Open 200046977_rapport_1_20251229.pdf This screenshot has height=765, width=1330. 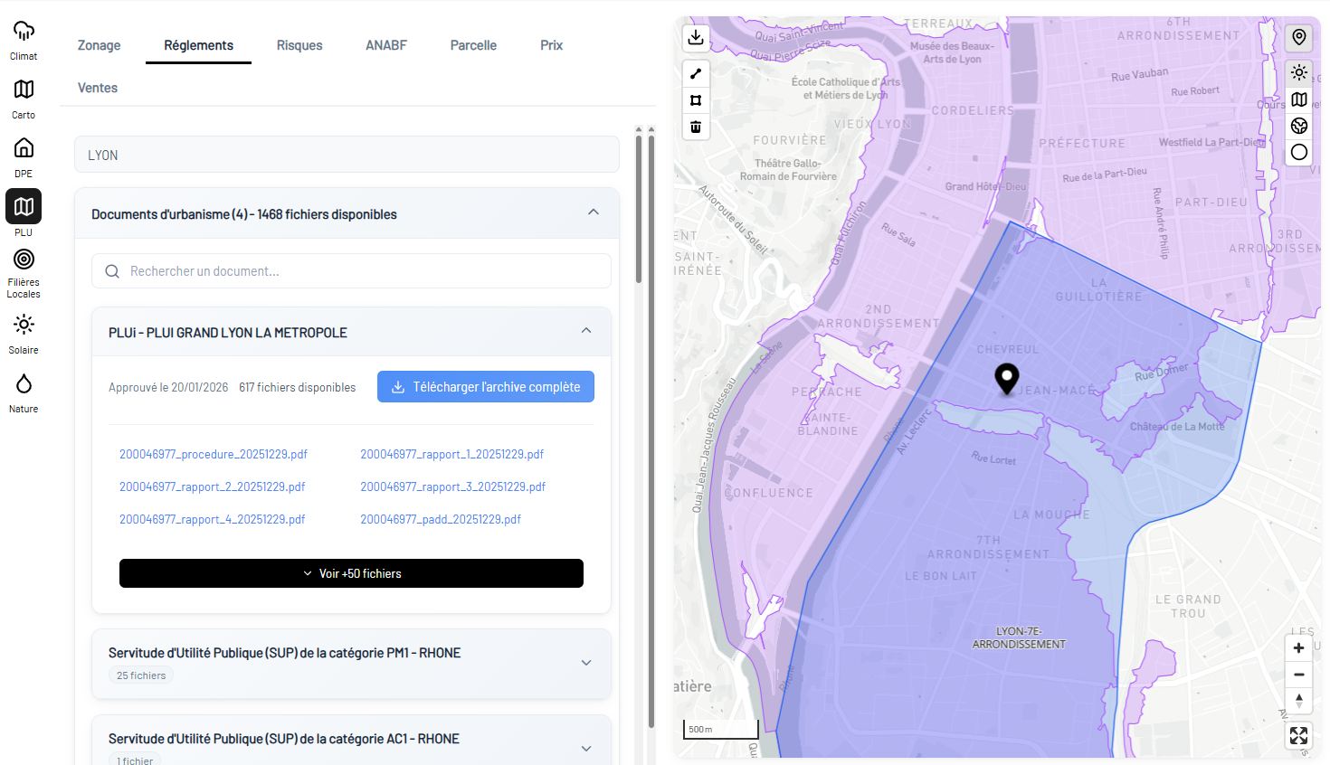[x=452, y=454]
